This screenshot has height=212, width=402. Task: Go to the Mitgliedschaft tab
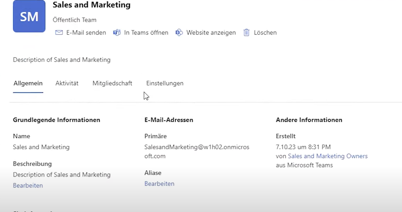click(x=112, y=83)
